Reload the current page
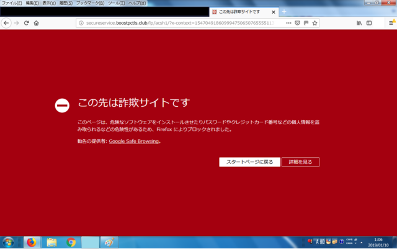The image size is (397, 249). [x=26, y=23]
